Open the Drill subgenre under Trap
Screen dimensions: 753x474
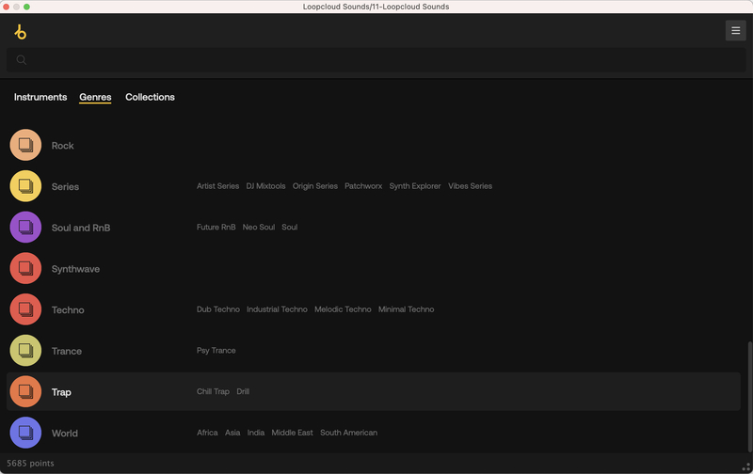pos(243,391)
